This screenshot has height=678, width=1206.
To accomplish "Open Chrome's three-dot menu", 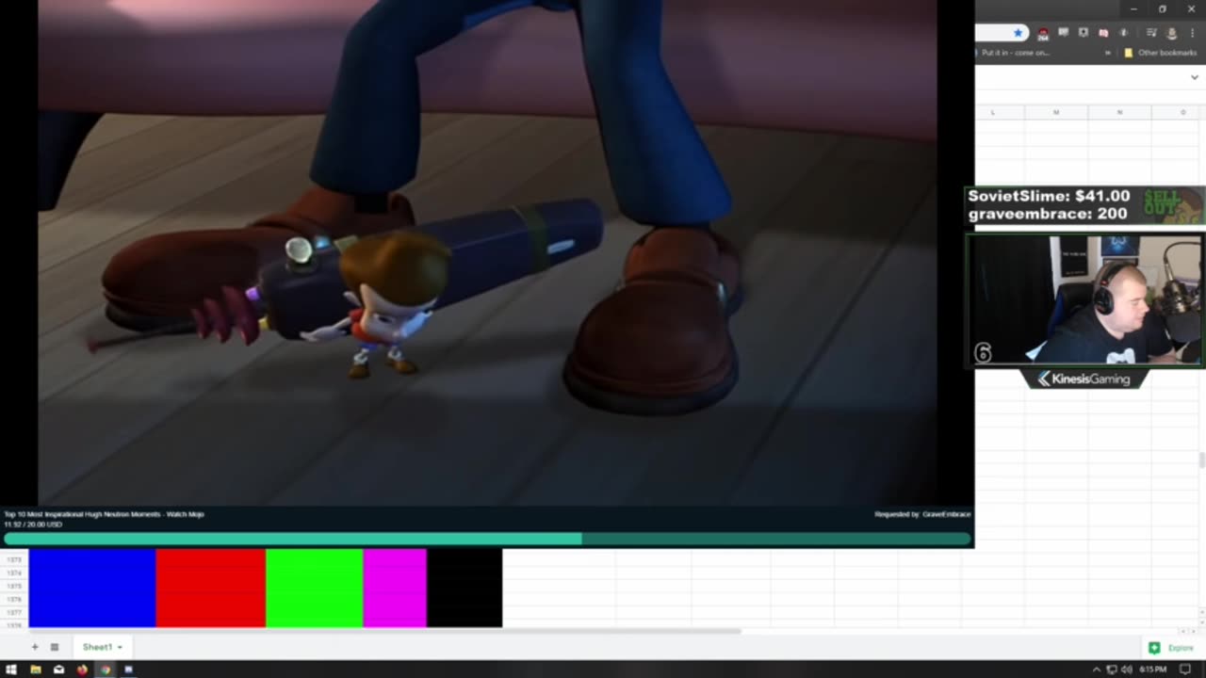I will tap(1192, 33).
